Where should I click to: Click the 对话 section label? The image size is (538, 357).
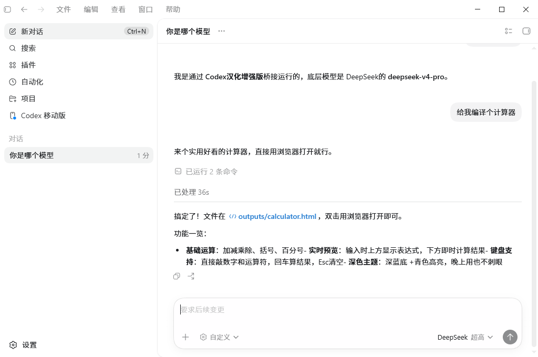pos(16,139)
